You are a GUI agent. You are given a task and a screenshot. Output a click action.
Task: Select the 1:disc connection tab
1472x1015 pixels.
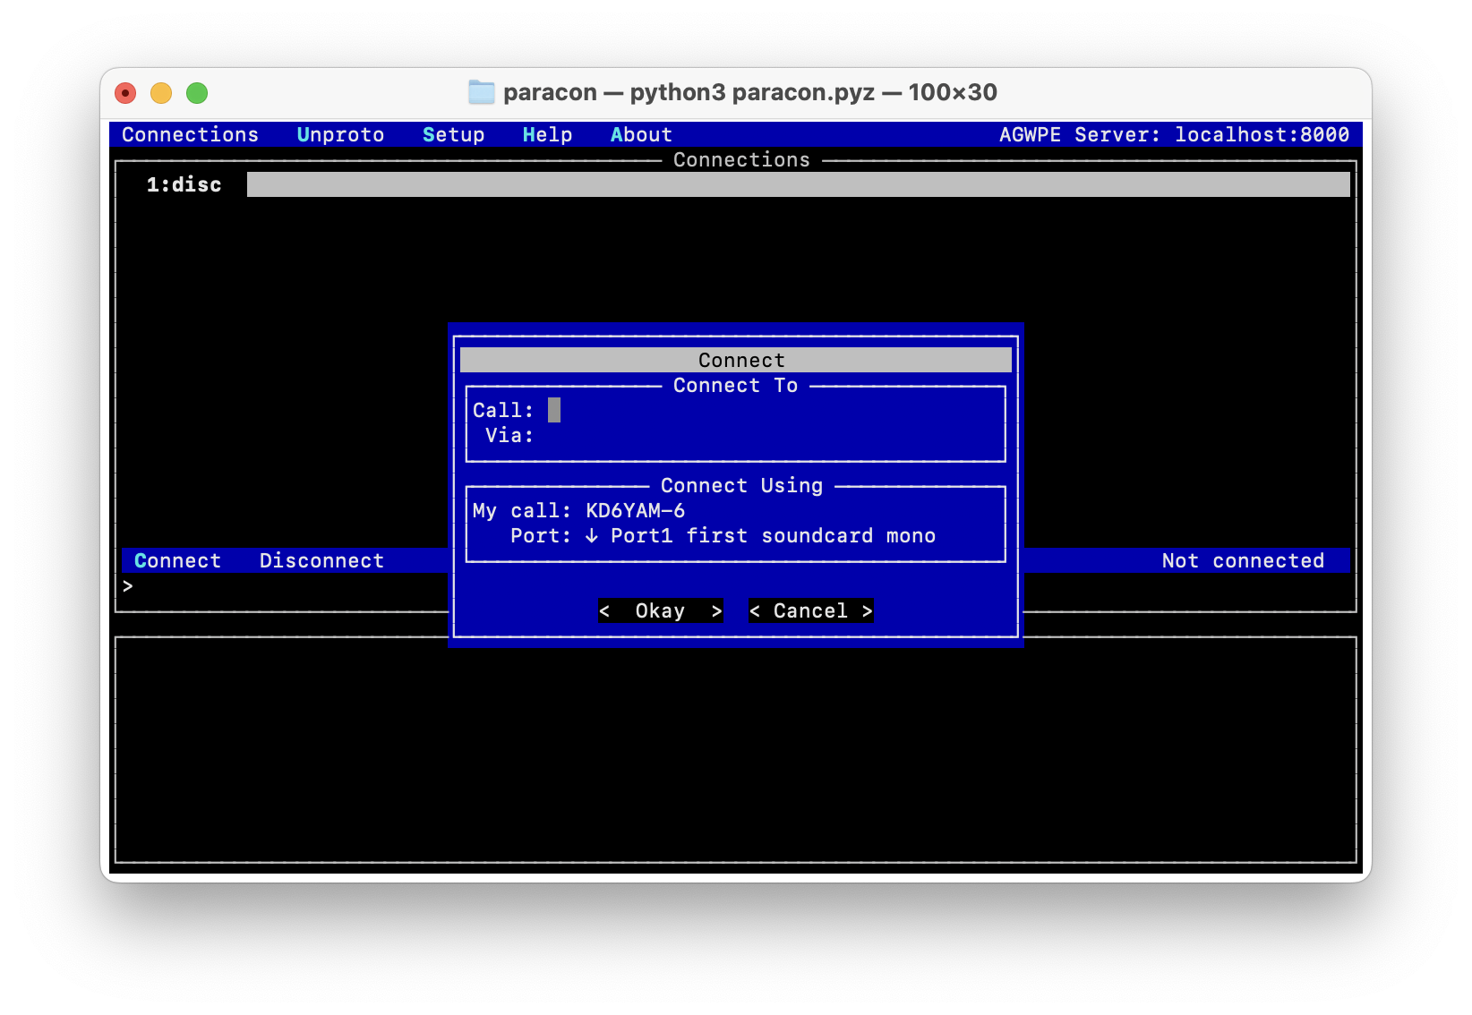184,184
